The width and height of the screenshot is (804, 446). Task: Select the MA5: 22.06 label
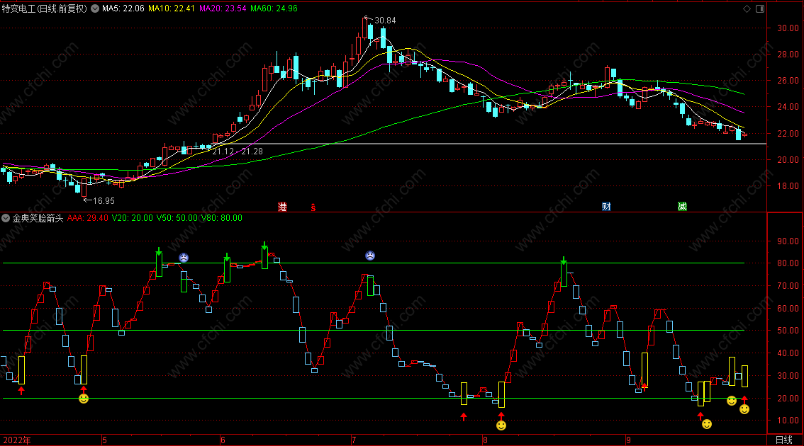pos(123,8)
